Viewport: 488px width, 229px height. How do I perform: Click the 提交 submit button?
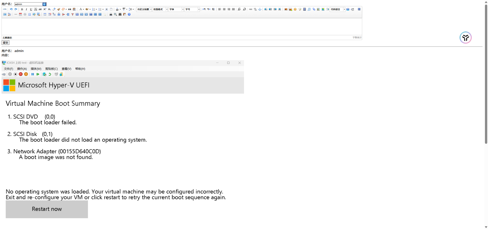(6, 43)
